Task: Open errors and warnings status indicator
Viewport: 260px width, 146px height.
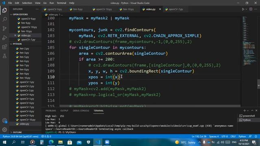Action: pos(46,136)
